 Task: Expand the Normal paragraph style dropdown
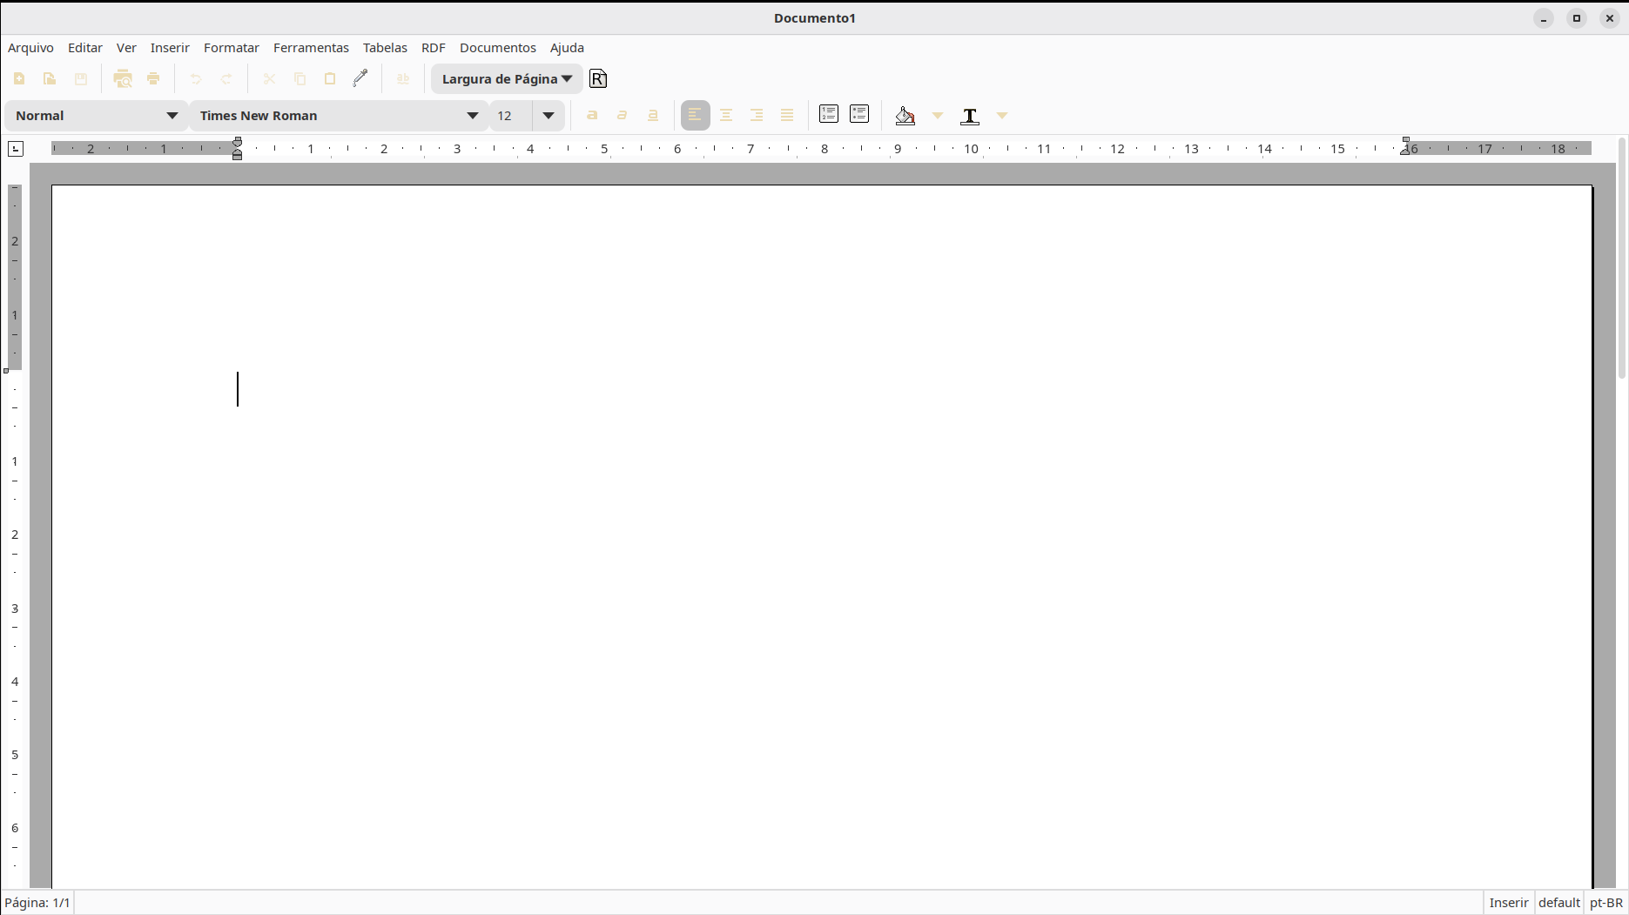point(172,115)
